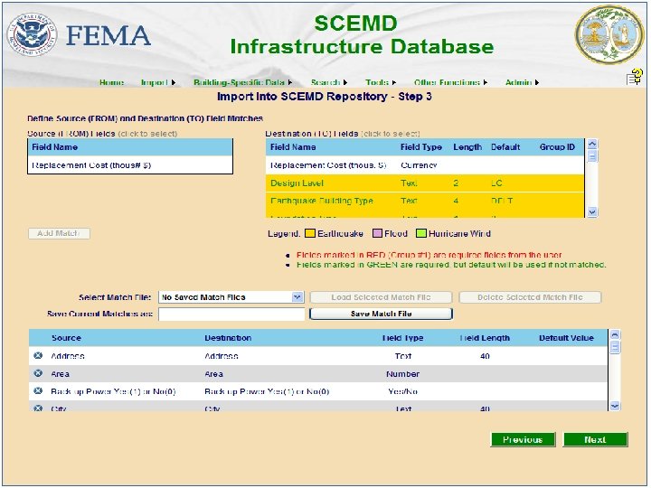Click the FEMA Homeland Security seal logo
Image resolution: width=651 pixels, height=488 pixels.
tap(32, 34)
